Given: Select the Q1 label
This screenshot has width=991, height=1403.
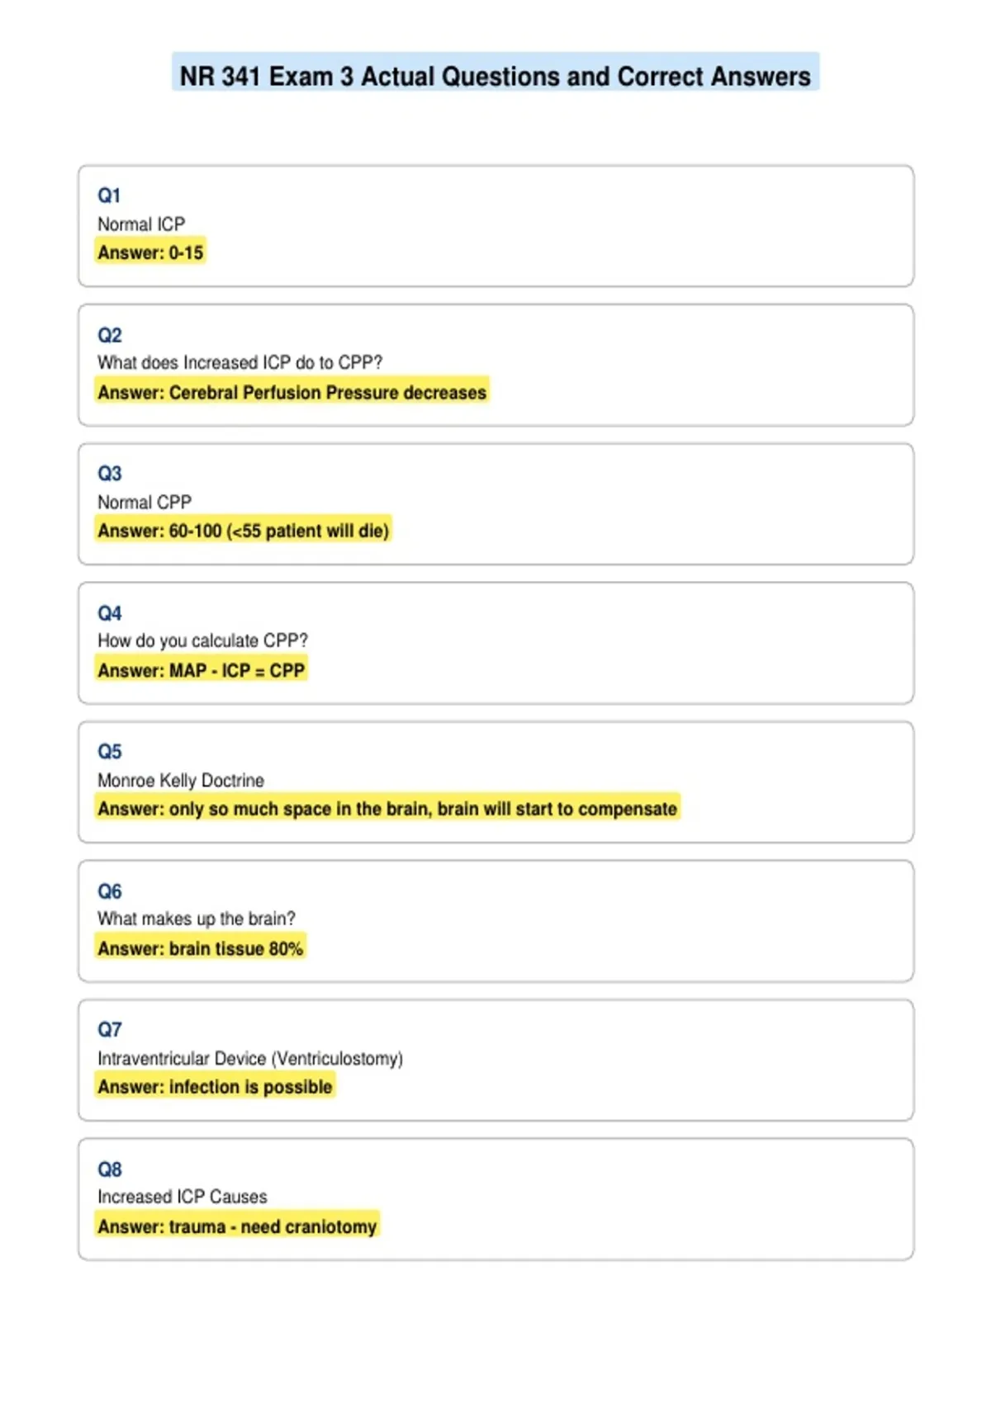Looking at the screenshot, I should coord(109,196).
